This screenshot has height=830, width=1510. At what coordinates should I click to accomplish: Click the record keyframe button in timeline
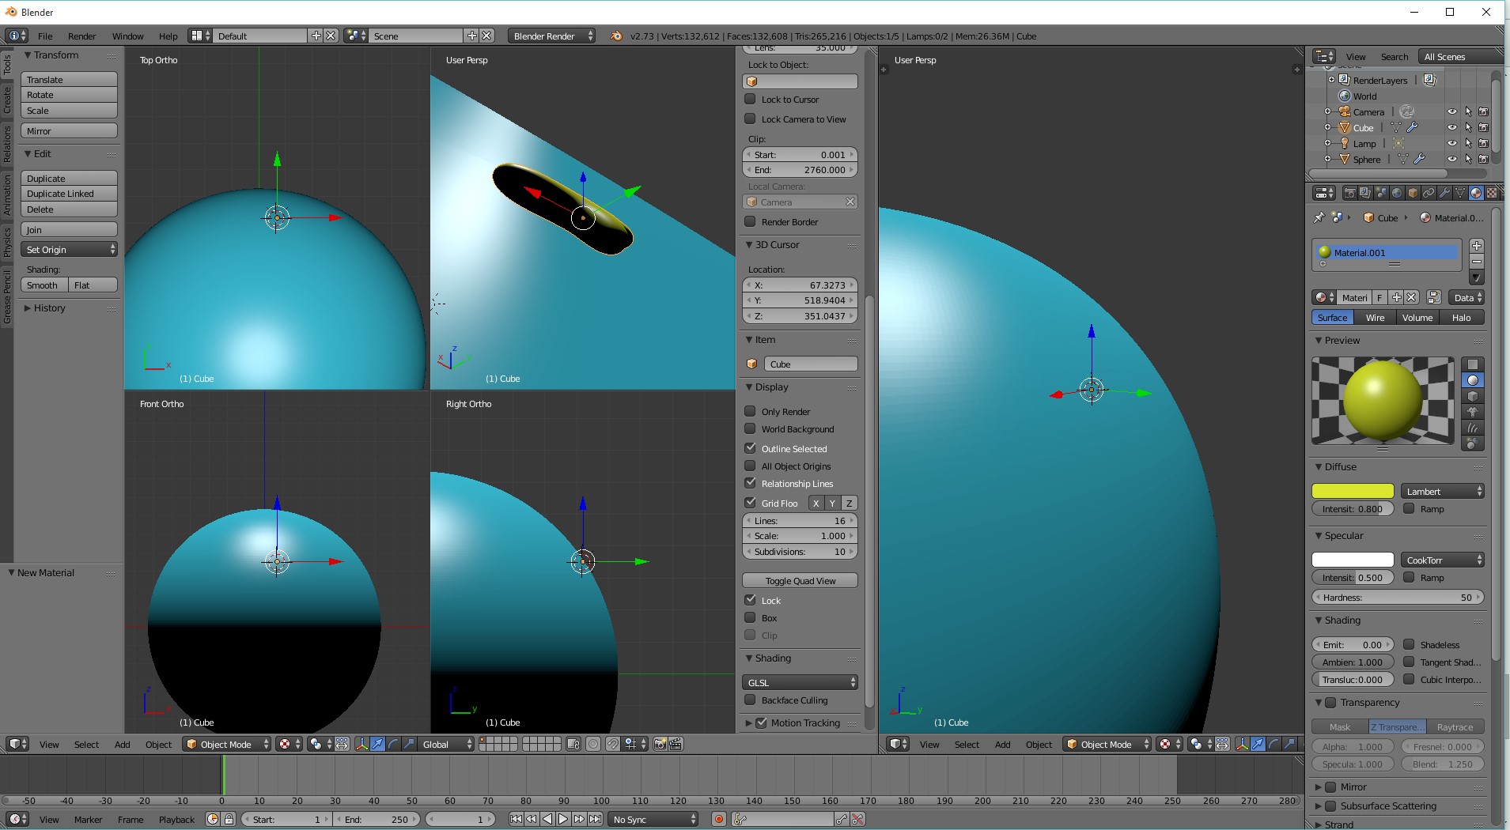click(718, 820)
